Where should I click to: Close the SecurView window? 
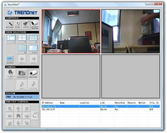point(158,4)
